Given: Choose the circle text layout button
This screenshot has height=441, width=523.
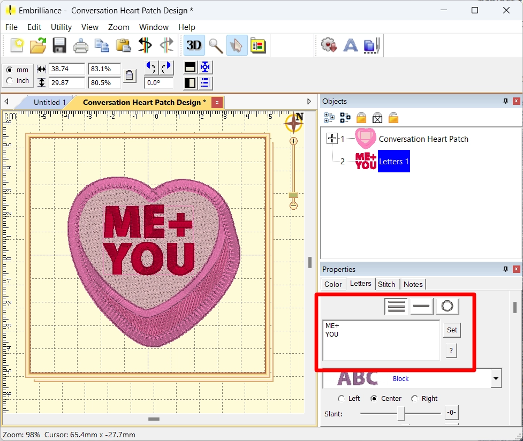Looking at the screenshot, I should click(447, 306).
